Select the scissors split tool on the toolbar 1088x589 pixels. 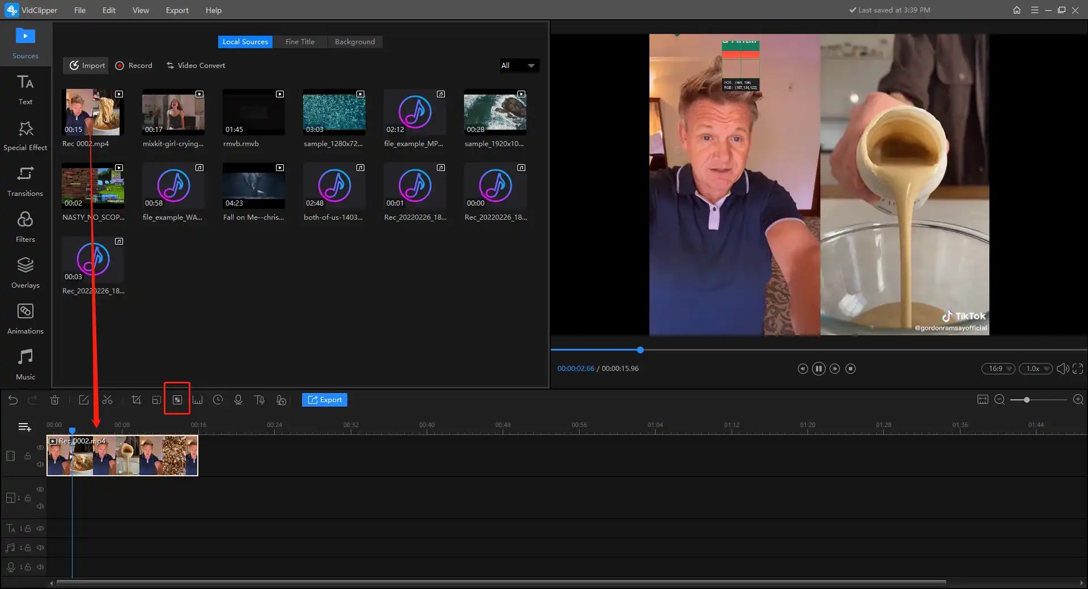[x=108, y=400]
